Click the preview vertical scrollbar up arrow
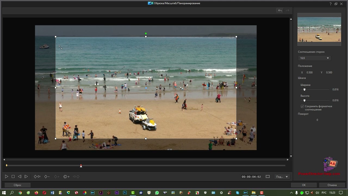This screenshot has height=196, width=348. coord(291,19)
